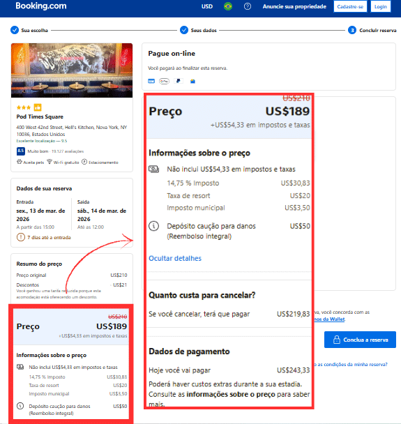Viewport: 401px width, 424px height.
Task: Click the Cadastre-se button
Action: [350, 6]
